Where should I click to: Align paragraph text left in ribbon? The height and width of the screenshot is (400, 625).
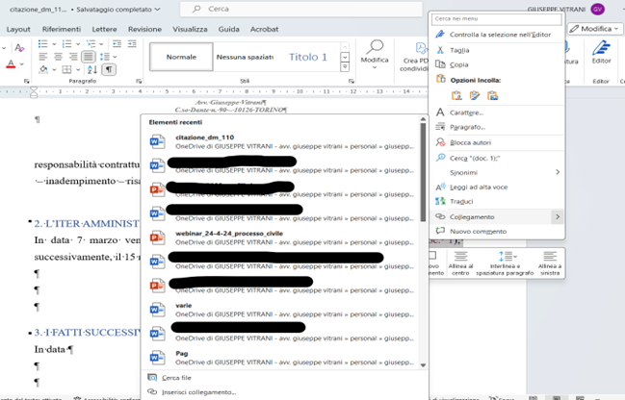[x=43, y=57]
